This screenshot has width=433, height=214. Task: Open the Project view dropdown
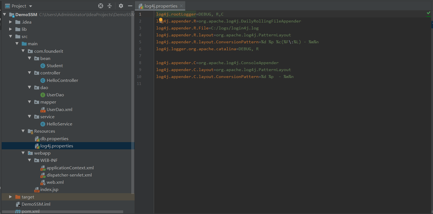coord(31,6)
